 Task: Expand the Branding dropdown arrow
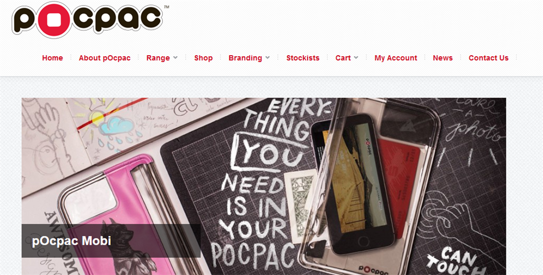(x=267, y=58)
